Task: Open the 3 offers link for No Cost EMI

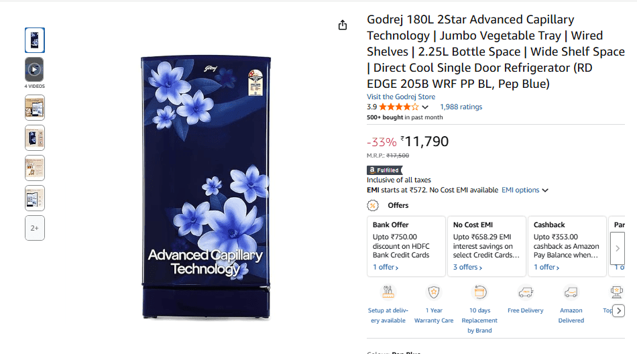Action: point(468,268)
